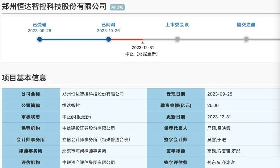
Task: Click the 审核状态 value 中止(财报更新)
Action: 77,117
